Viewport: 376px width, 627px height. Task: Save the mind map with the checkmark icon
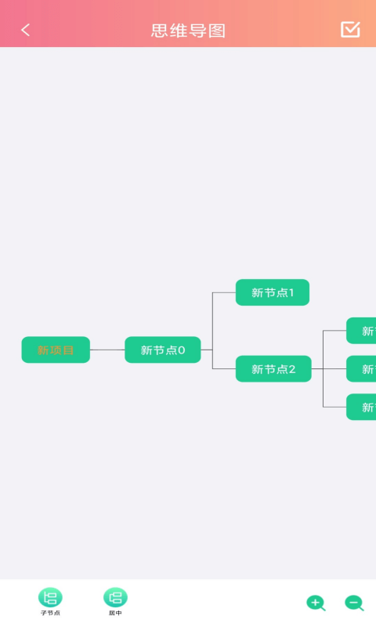pyautogui.click(x=350, y=30)
